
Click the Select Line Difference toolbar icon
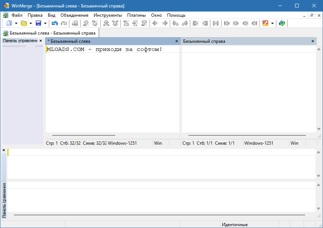[75, 23]
